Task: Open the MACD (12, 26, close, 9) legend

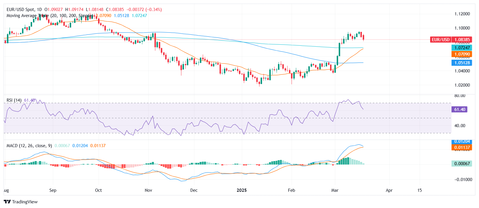Action: [x=29, y=146]
